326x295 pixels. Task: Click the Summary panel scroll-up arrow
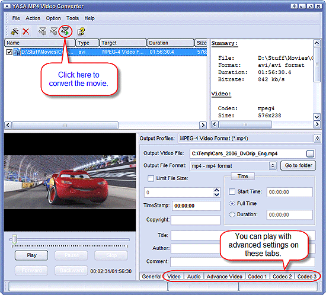(317, 43)
